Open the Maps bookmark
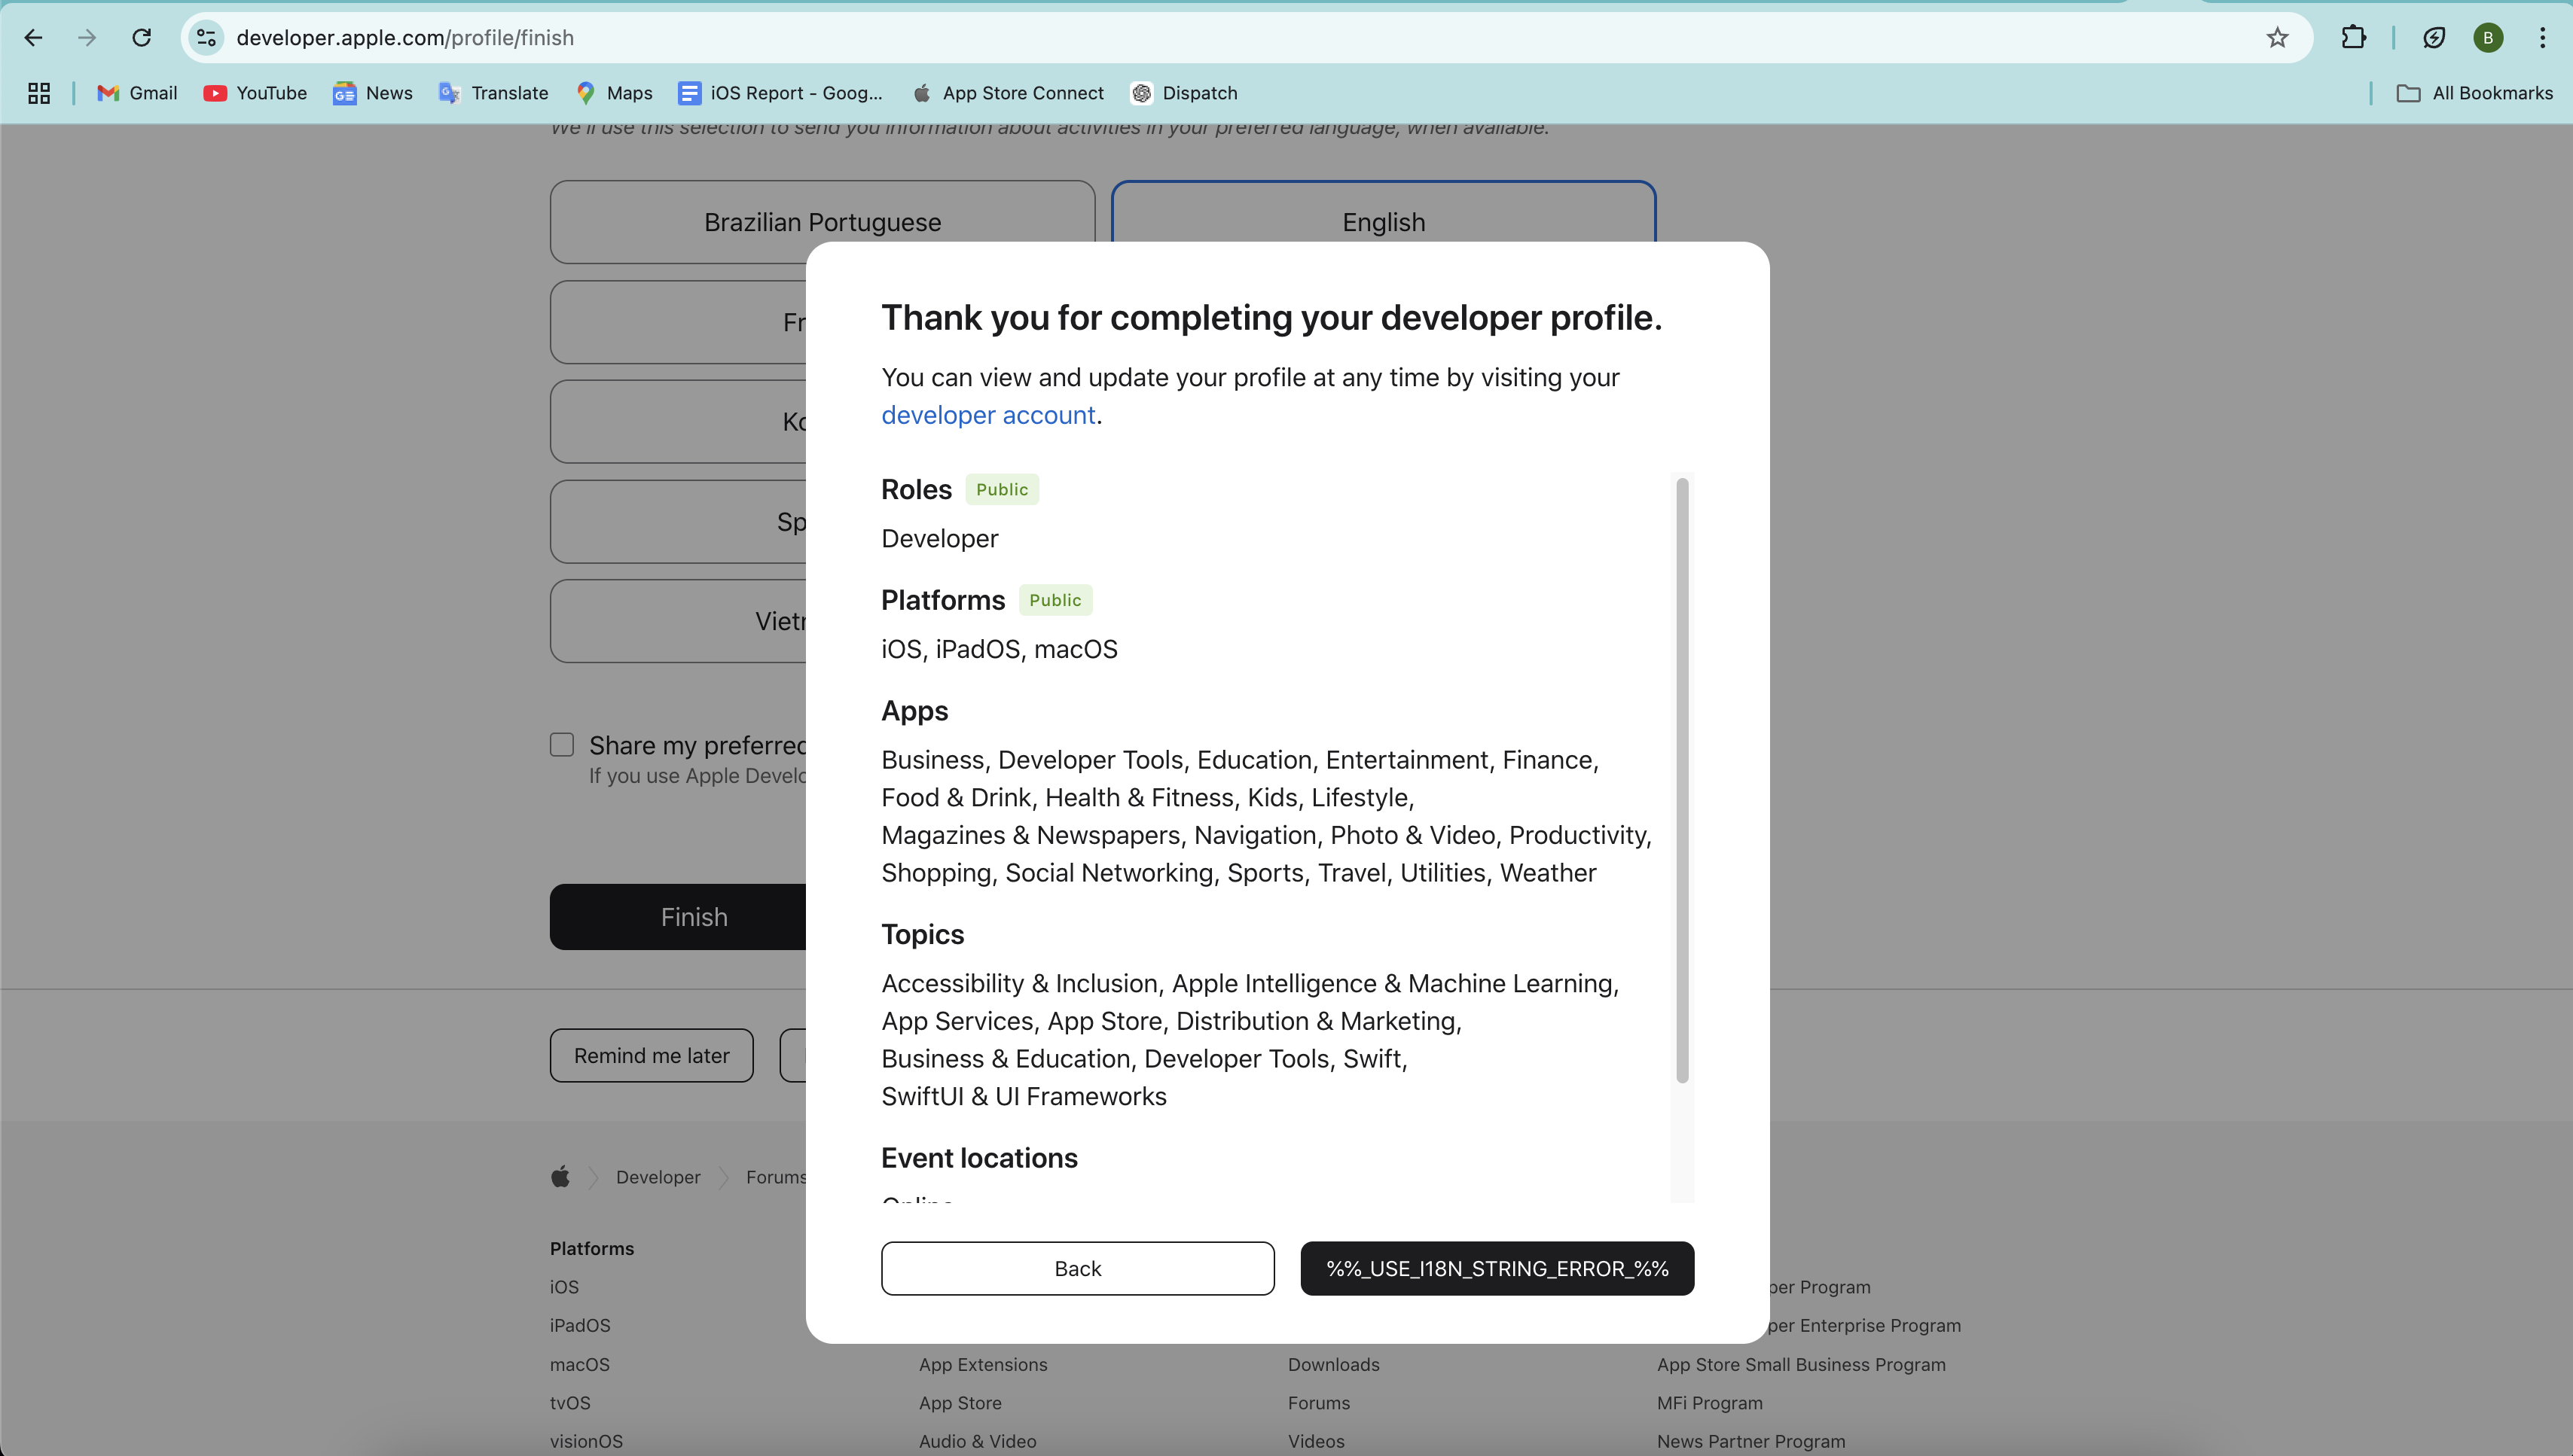This screenshot has width=2573, height=1456. (x=614, y=93)
